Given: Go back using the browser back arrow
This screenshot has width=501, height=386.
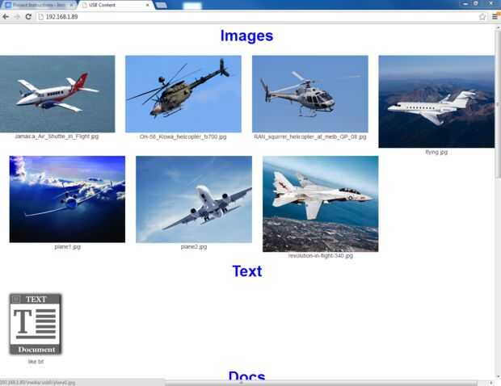Looking at the screenshot, I should [6, 17].
